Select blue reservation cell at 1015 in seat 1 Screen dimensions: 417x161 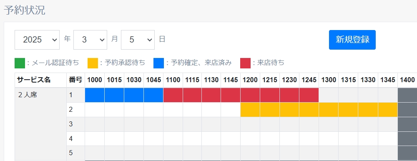coord(114,95)
